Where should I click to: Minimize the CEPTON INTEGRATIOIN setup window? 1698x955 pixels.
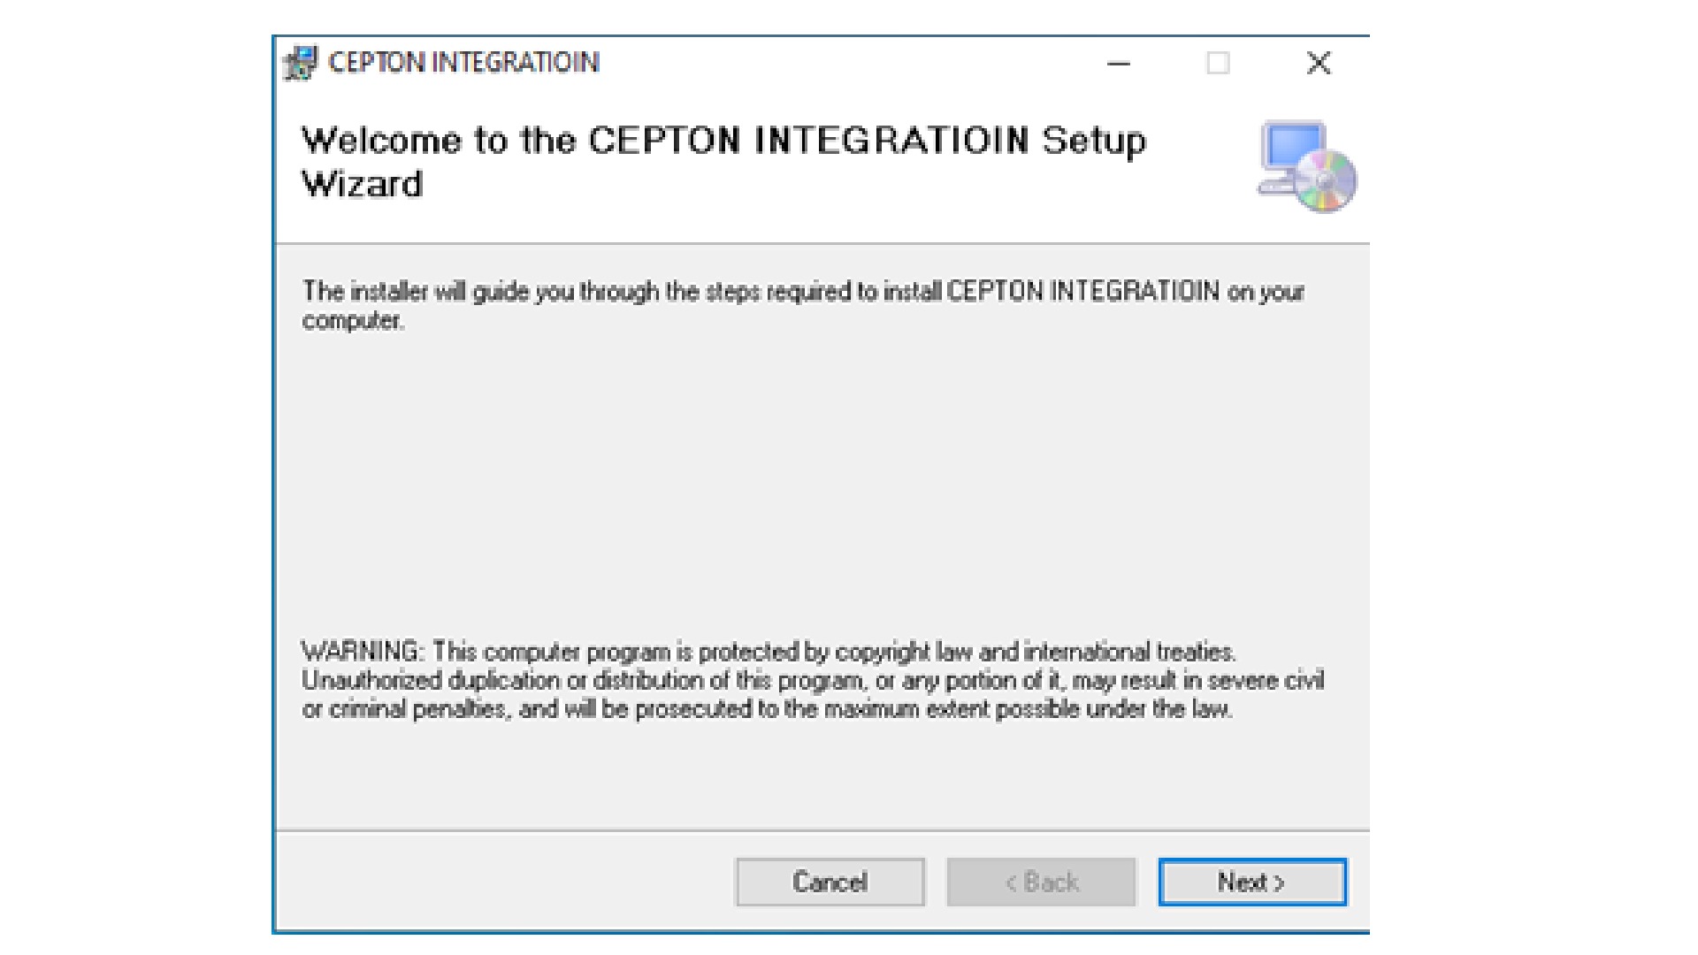pyautogui.click(x=1119, y=64)
